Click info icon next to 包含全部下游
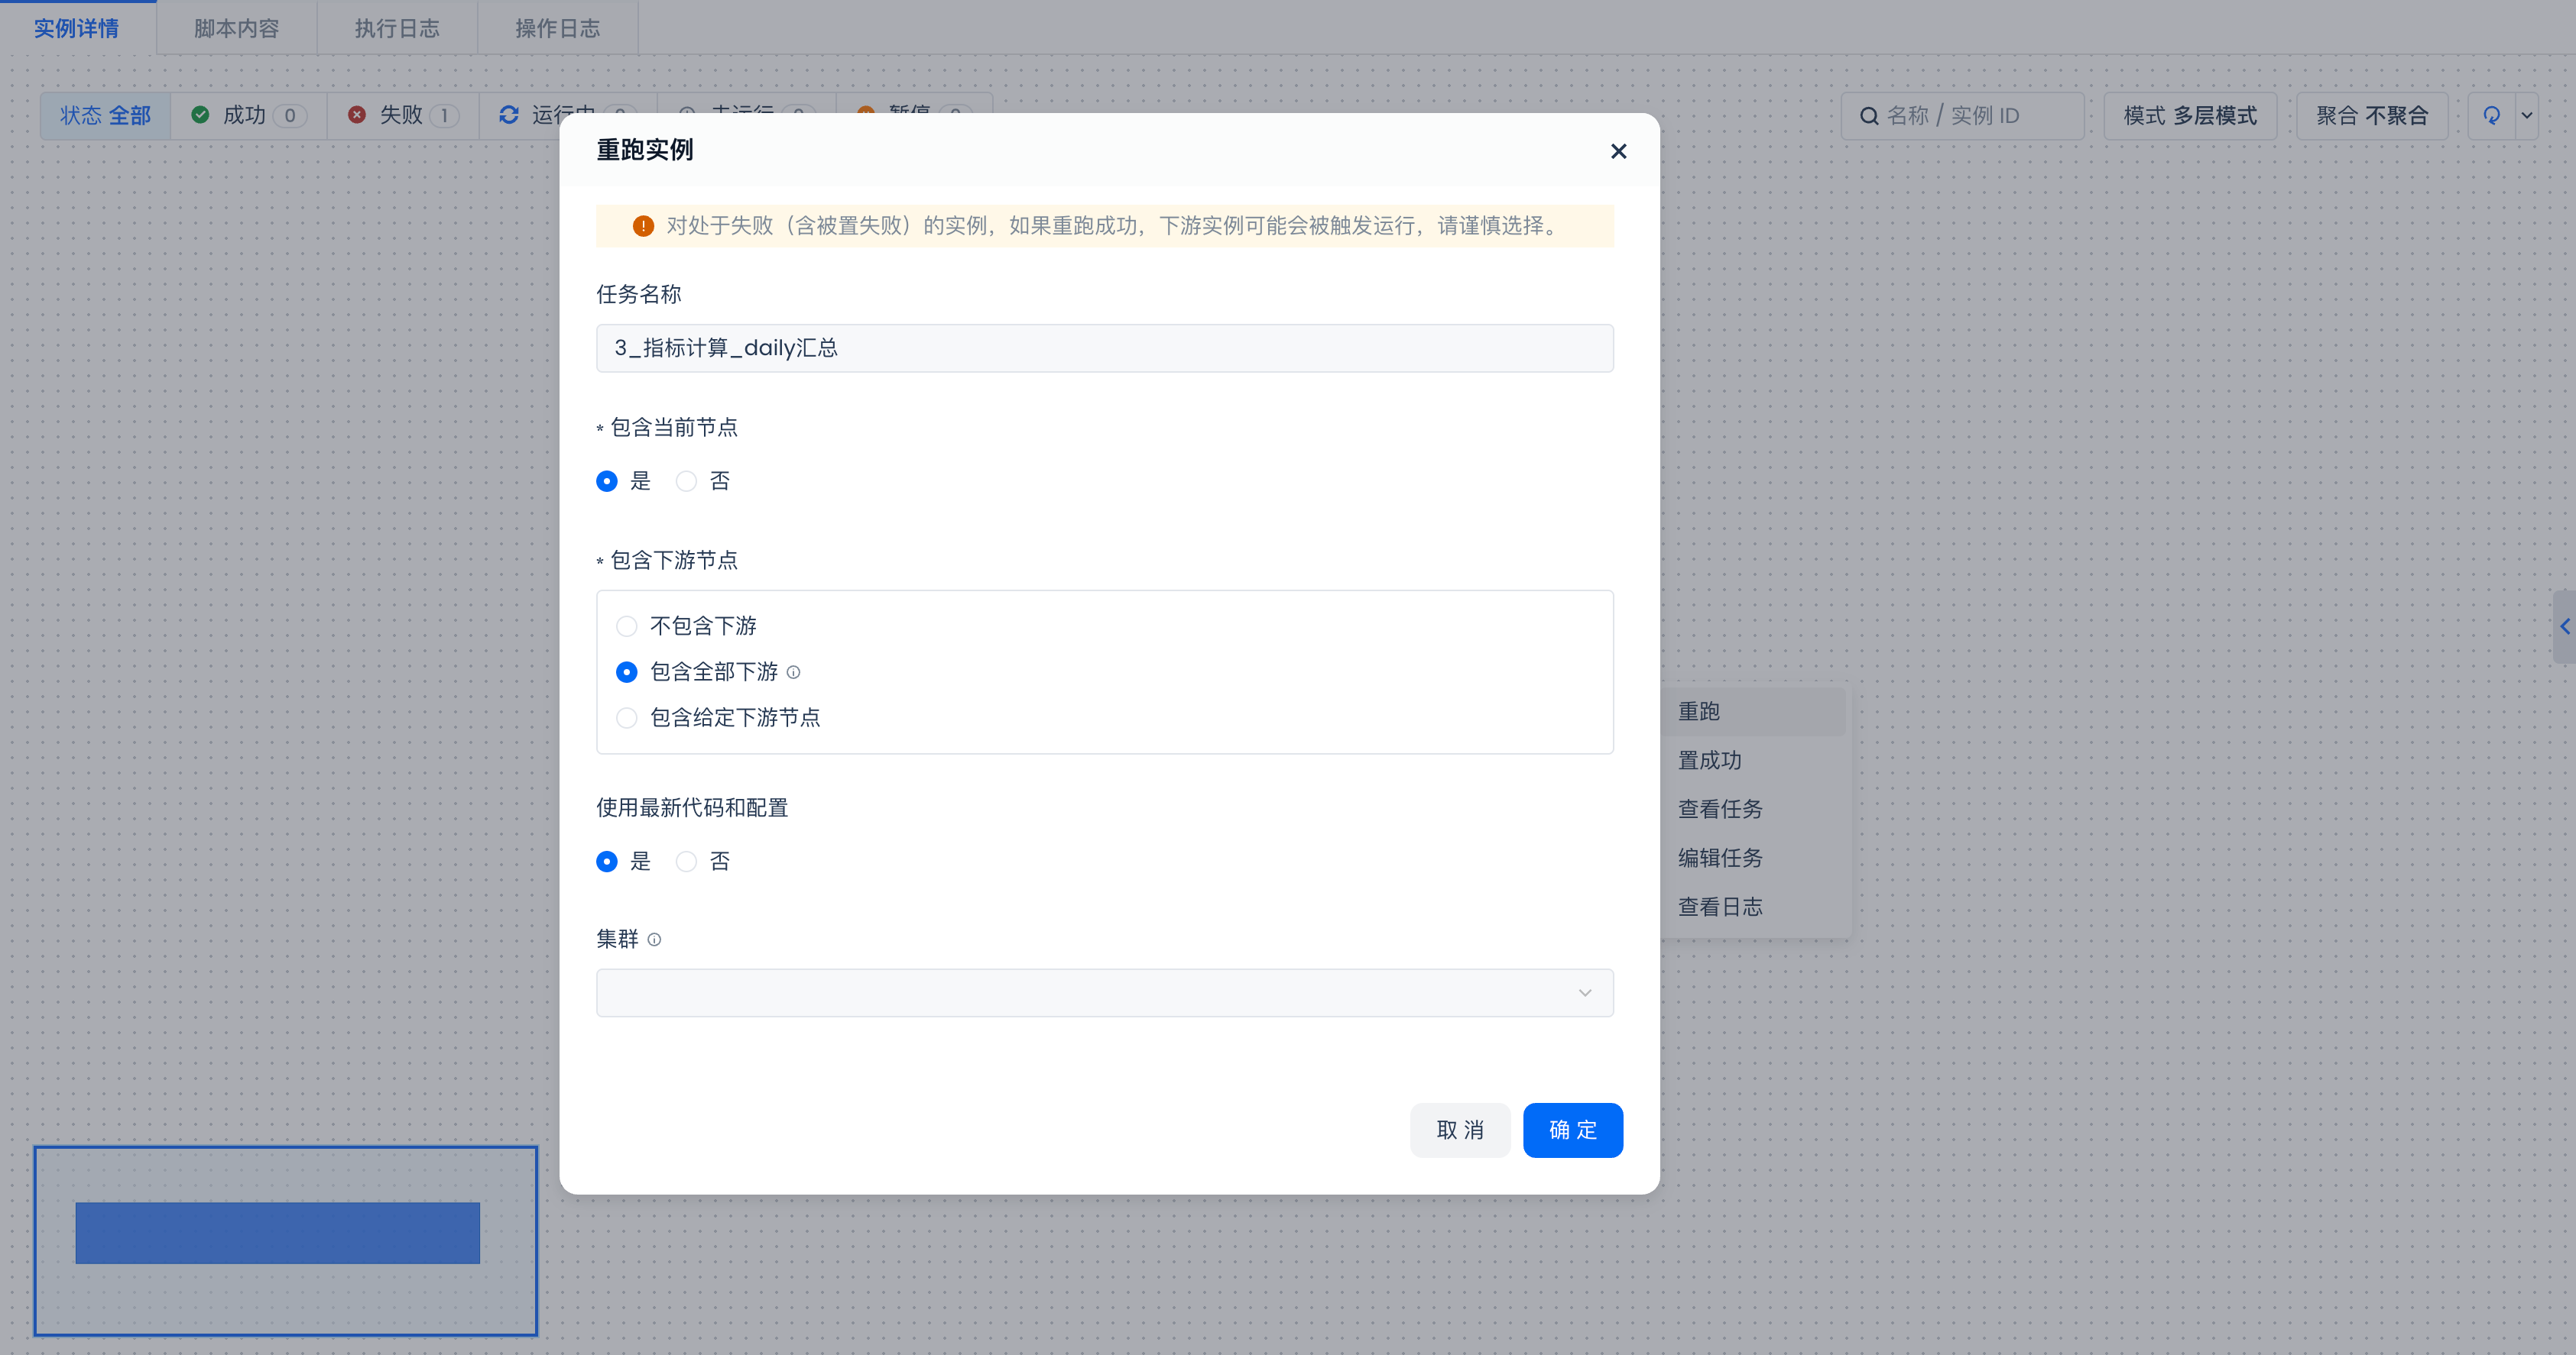2576x1355 pixels. point(793,672)
